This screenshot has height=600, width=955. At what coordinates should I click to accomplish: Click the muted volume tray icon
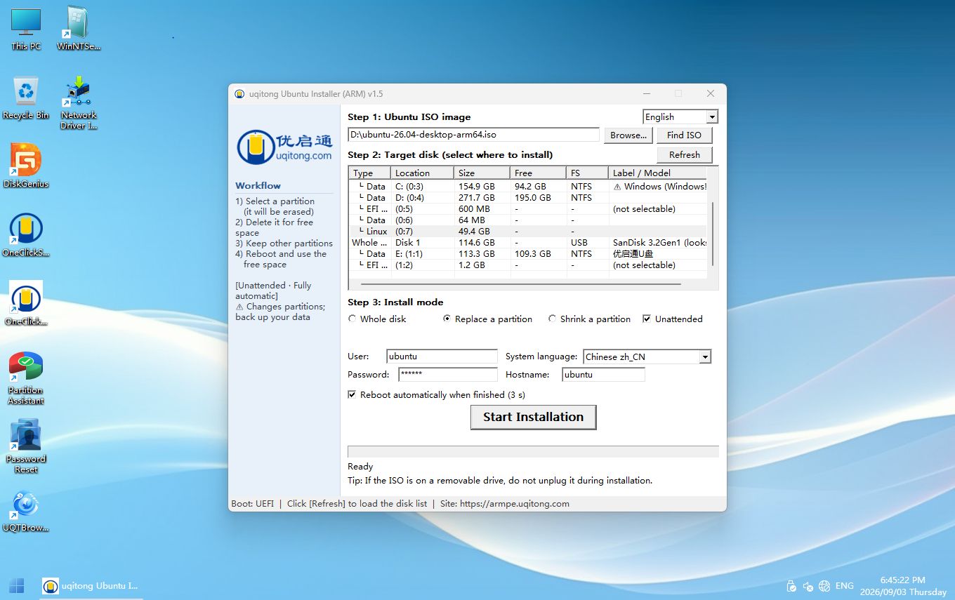(x=808, y=585)
